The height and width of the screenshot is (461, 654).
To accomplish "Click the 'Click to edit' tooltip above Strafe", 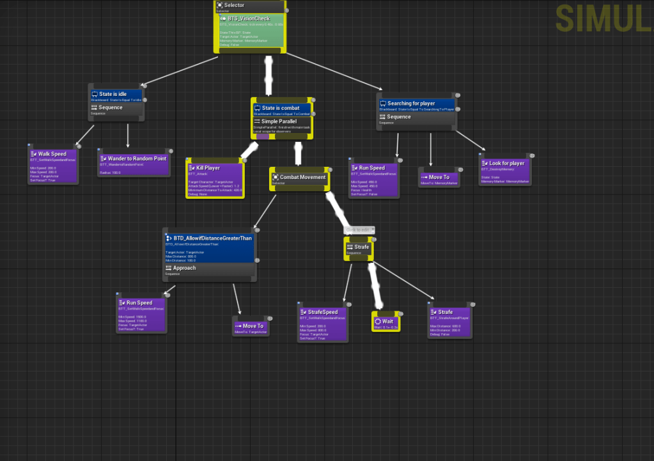I will (x=359, y=230).
